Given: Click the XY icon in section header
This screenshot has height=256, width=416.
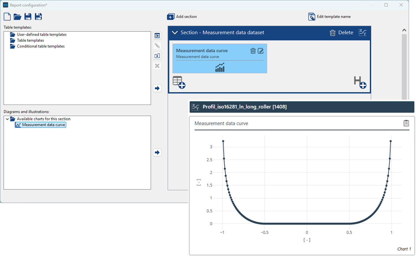Looking at the screenshot, I should (x=362, y=32).
